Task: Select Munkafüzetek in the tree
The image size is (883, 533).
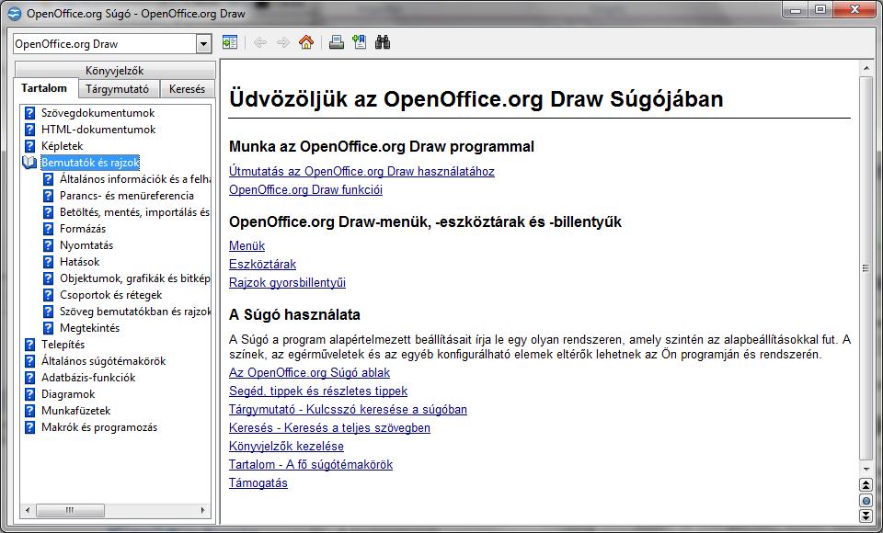Action: pyautogui.click(x=75, y=411)
